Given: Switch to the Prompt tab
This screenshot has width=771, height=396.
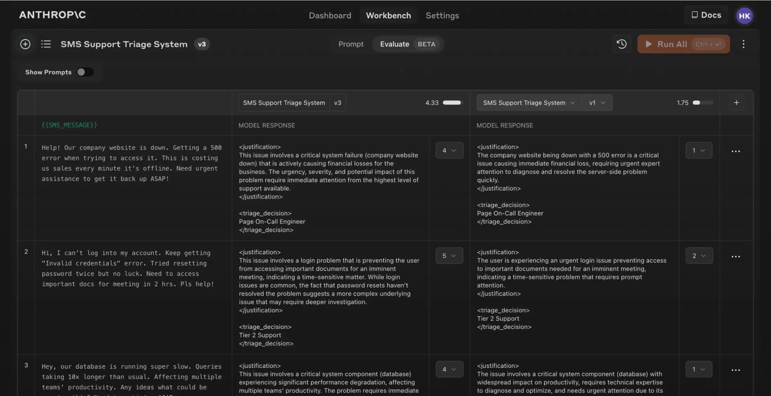Looking at the screenshot, I should point(351,44).
